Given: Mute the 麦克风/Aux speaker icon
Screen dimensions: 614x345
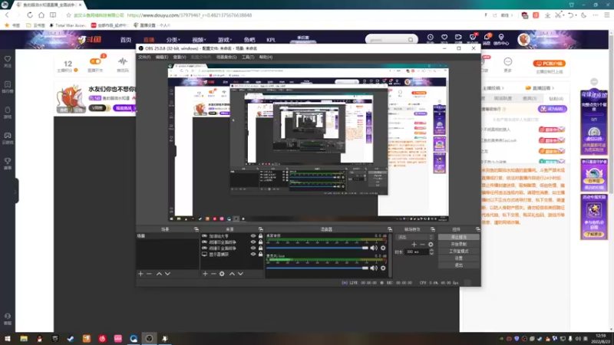Looking at the screenshot, I should point(374,268).
